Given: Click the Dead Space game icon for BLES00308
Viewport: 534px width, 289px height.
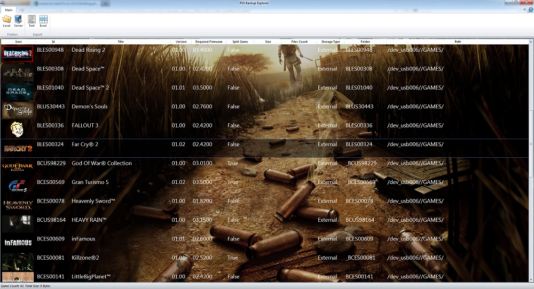Looking at the screenshot, I should 18,73.
